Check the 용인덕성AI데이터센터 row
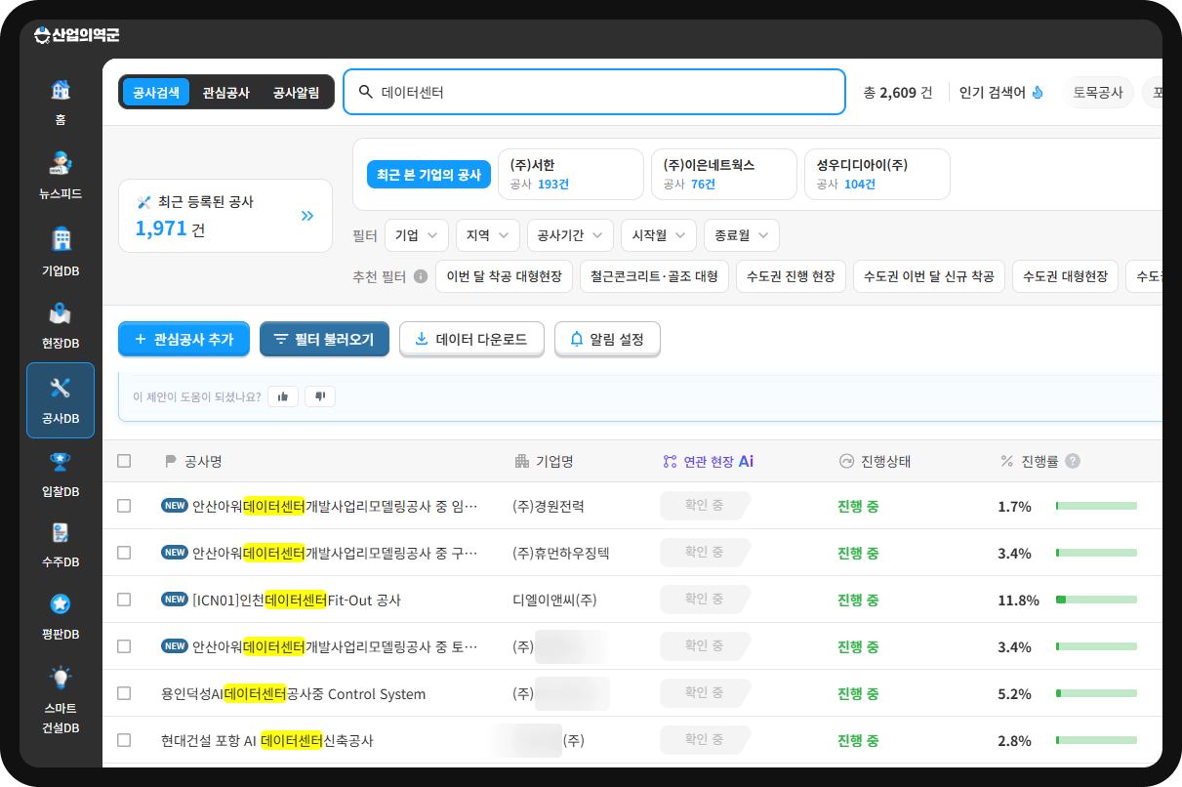This screenshot has height=787, width=1182. [x=124, y=693]
